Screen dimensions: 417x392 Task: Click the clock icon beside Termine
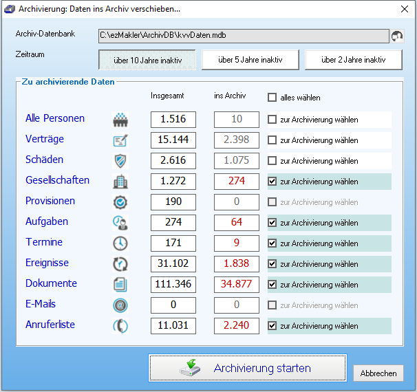tap(121, 243)
